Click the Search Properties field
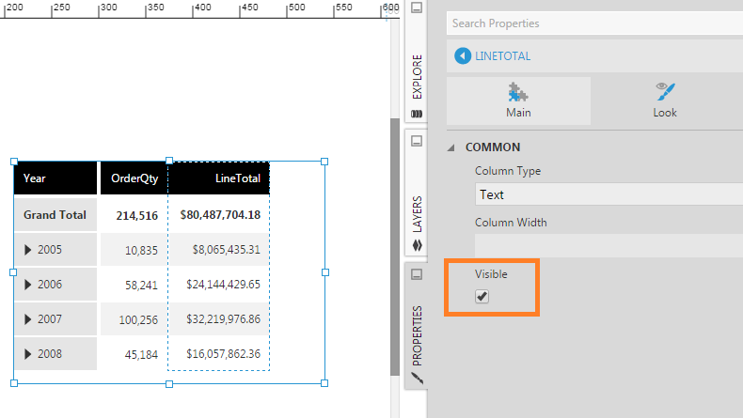 (593, 23)
